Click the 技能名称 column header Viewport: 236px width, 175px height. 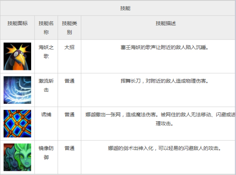click(46, 28)
